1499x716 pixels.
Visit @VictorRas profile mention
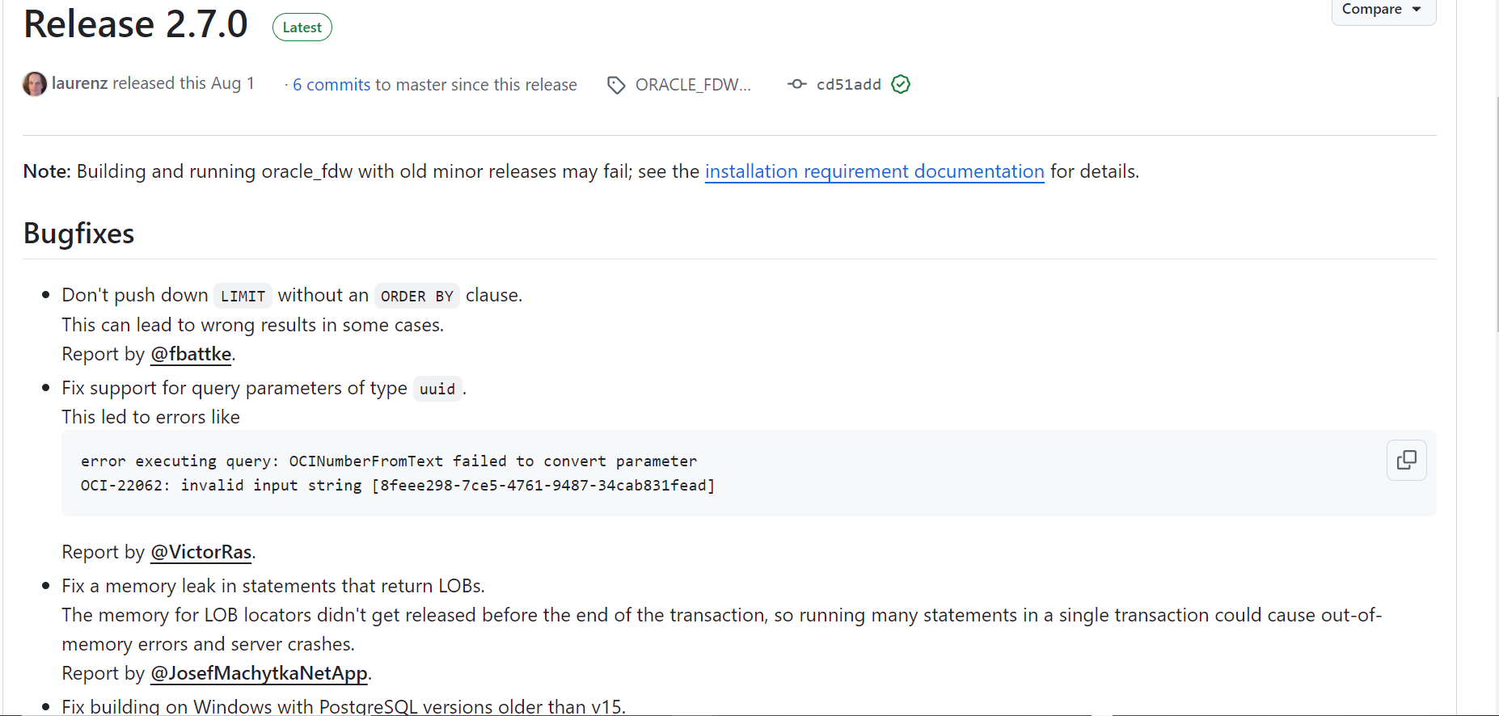(x=201, y=552)
